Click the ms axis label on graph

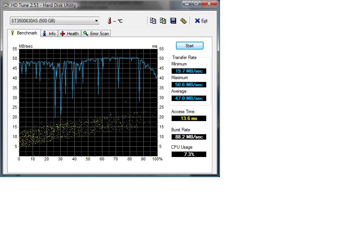click(155, 46)
